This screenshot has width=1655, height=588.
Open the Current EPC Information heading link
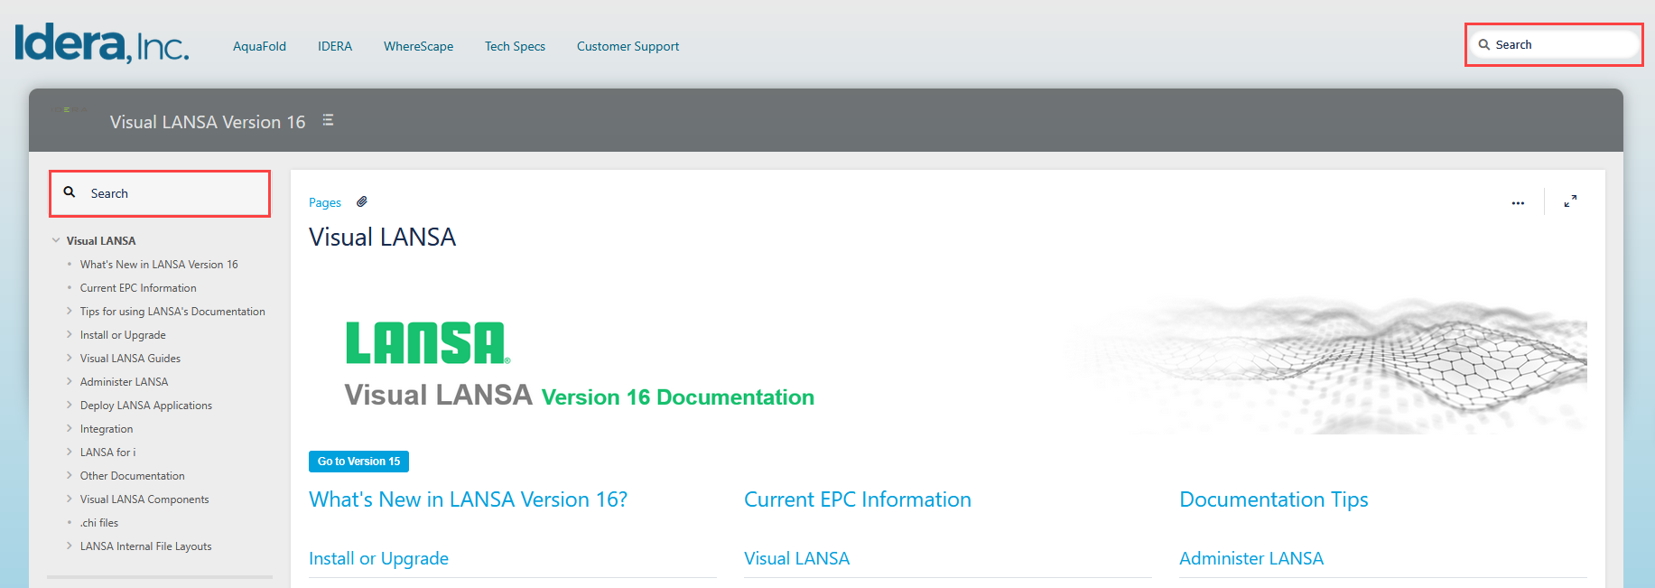(x=857, y=499)
